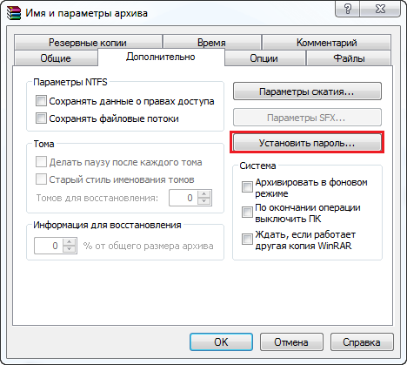Switch to the Общие tab
The image size is (407, 365).
click(56, 58)
